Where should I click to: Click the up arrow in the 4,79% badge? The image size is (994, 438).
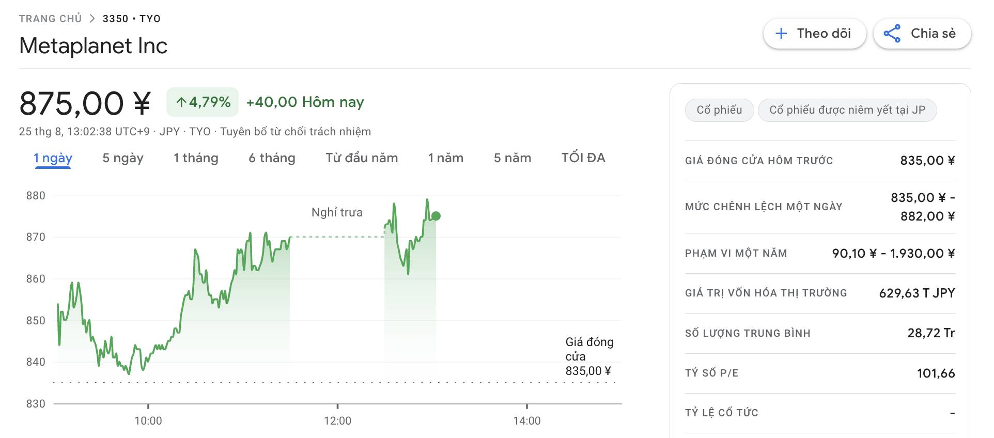point(181,102)
